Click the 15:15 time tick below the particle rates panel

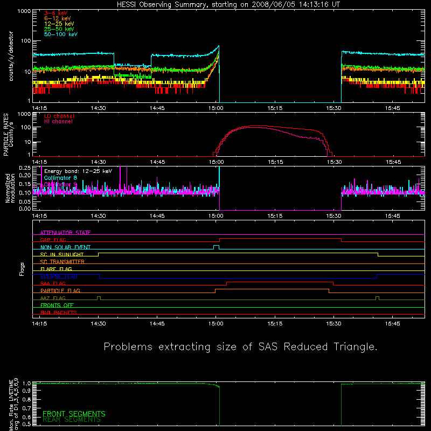(275, 162)
